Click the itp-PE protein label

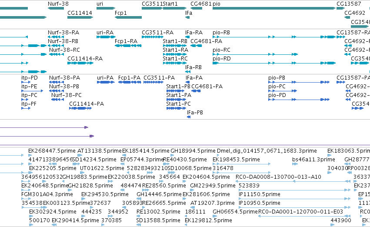coord(29,87)
